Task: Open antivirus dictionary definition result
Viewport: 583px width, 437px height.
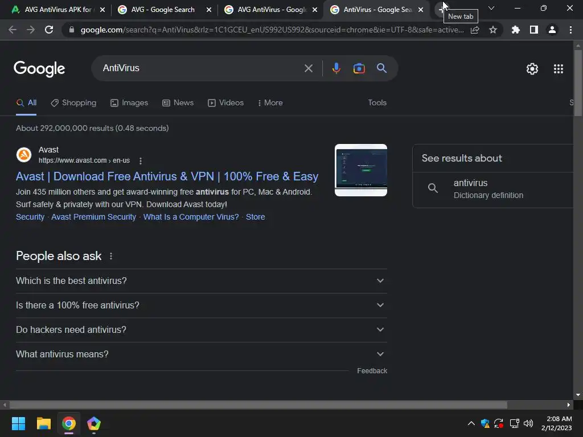Action: click(493, 189)
